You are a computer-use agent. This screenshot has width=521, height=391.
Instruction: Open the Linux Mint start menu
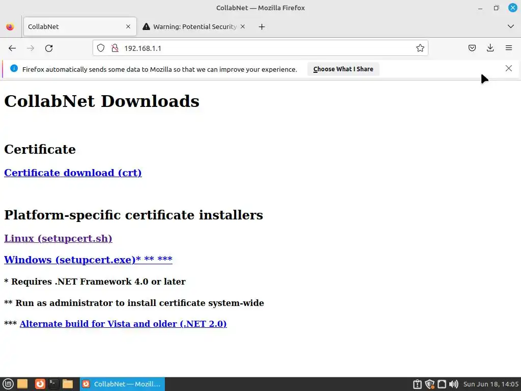pos(8,384)
